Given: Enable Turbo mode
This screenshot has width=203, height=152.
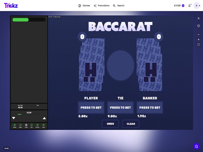Looking at the screenshot, I should tap(26, 125).
